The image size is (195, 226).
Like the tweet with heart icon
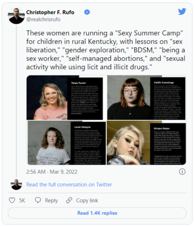[x=12, y=200]
